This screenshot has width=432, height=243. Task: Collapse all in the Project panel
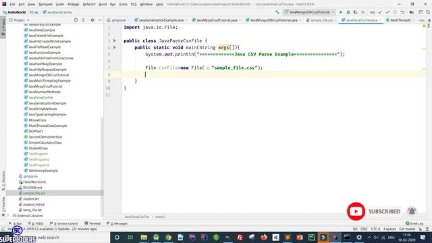pyautogui.click(x=83, y=20)
